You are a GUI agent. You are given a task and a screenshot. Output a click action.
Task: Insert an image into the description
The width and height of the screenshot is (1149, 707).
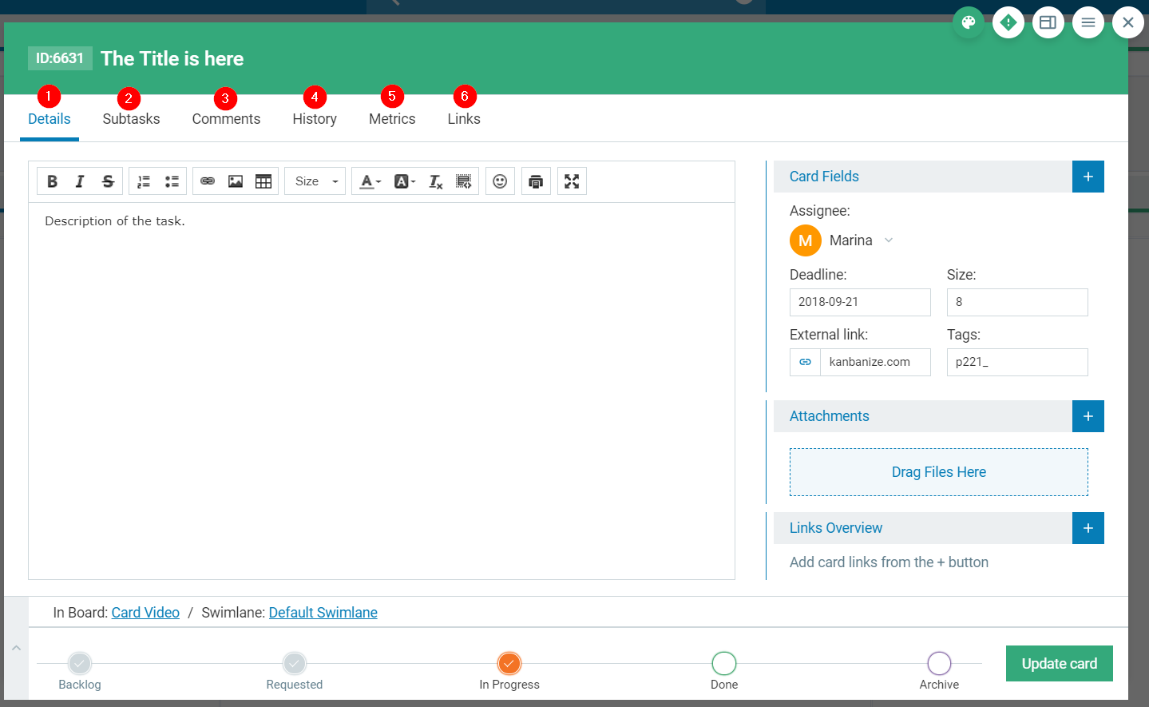coord(235,181)
